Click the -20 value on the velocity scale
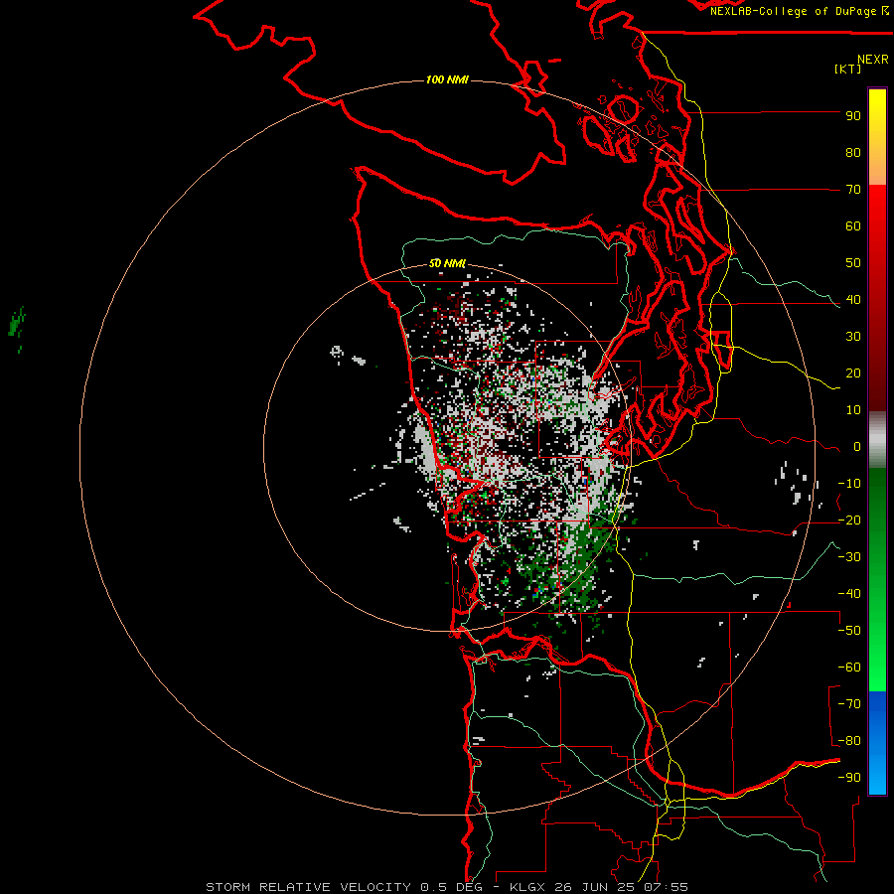Image resolution: width=894 pixels, height=894 pixels. click(x=849, y=520)
